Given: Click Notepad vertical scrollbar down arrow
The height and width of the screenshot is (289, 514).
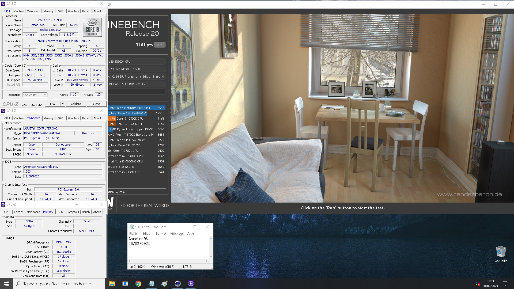Looking at the screenshot, I should tap(211, 257).
